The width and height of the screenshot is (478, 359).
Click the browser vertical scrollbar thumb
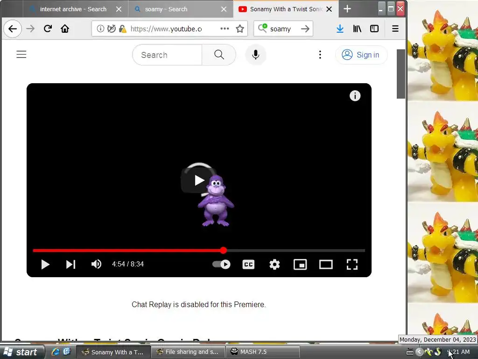coord(401,74)
